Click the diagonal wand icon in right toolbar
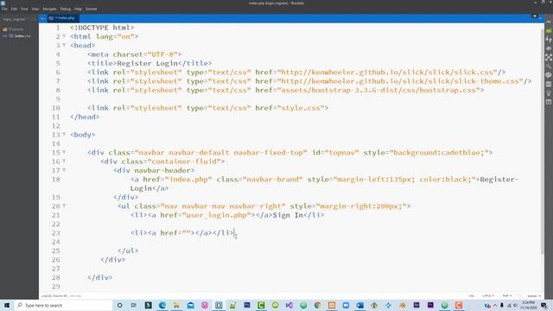553x311 pixels. tap(549, 66)
